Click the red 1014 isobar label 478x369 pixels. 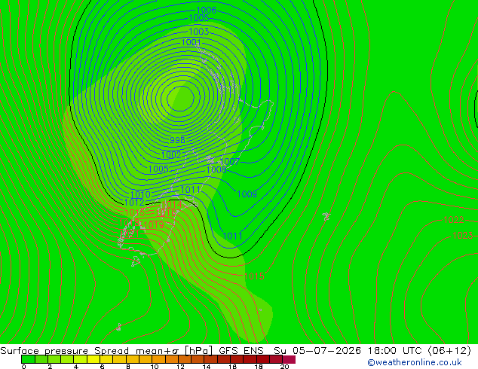tap(172, 205)
